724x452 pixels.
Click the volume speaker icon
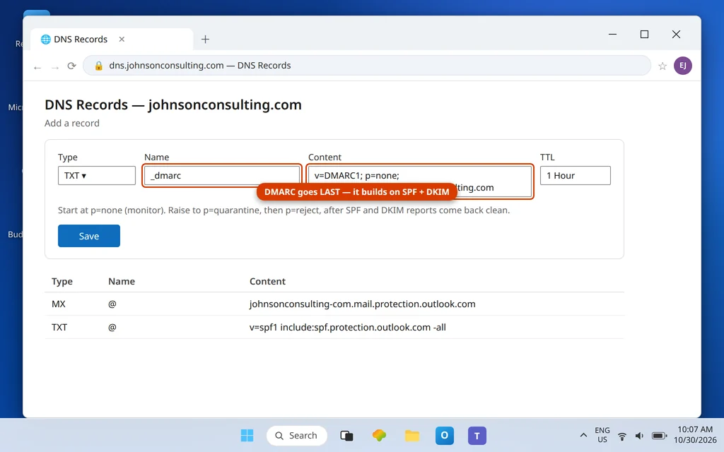pyautogui.click(x=639, y=436)
